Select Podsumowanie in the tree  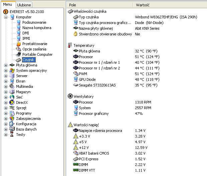click(34, 22)
